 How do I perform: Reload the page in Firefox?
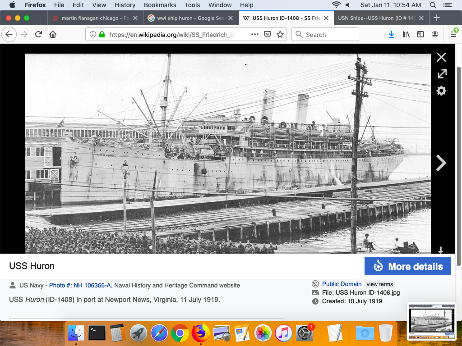click(x=39, y=34)
